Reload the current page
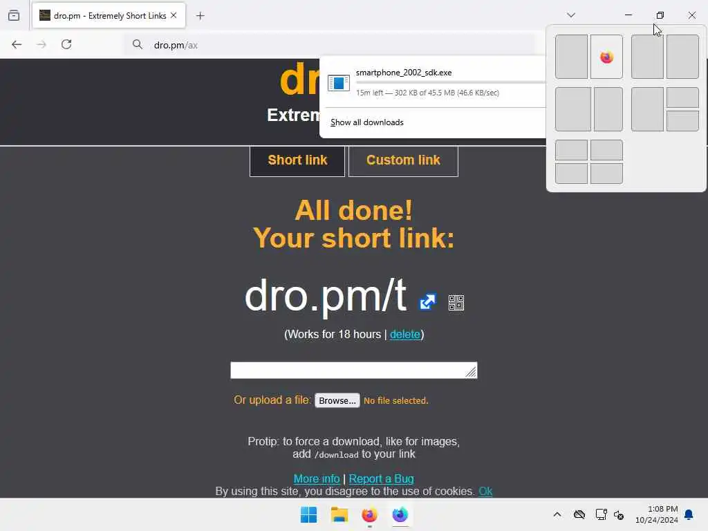This screenshot has height=531, width=708. tap(66, 44)
